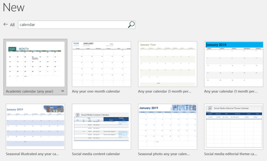The height and width of the screenshot is (161, 267).
Task: Pin the Academic calendar template
Action: (x=63, y=91)
